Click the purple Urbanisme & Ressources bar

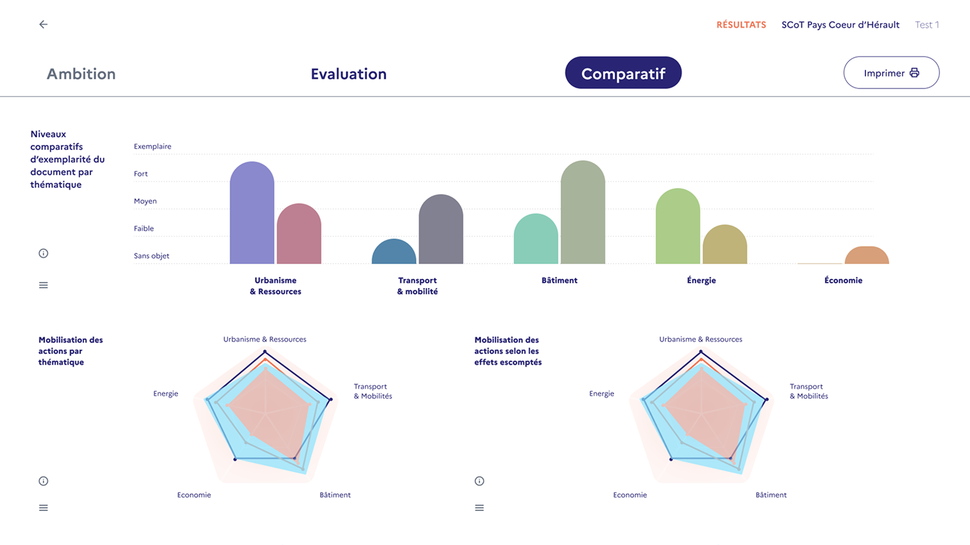(x=252, y=215)
